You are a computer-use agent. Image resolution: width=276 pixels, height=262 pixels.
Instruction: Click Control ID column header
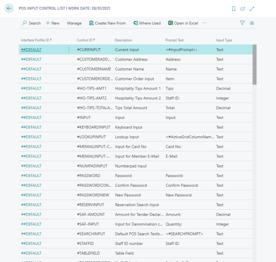click(87, 40)
